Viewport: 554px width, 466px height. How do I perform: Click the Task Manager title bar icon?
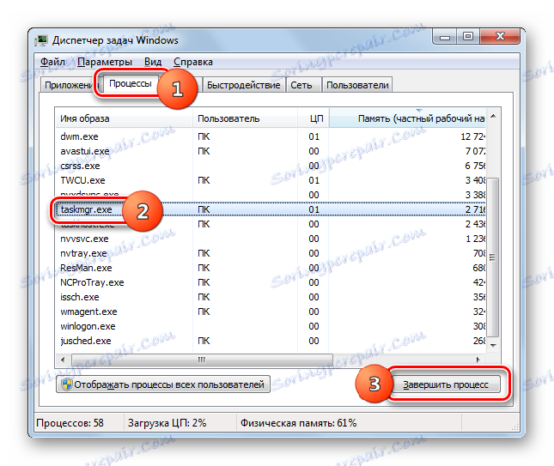(41, 40)
